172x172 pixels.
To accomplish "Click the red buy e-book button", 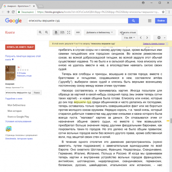I will (20, 47).
